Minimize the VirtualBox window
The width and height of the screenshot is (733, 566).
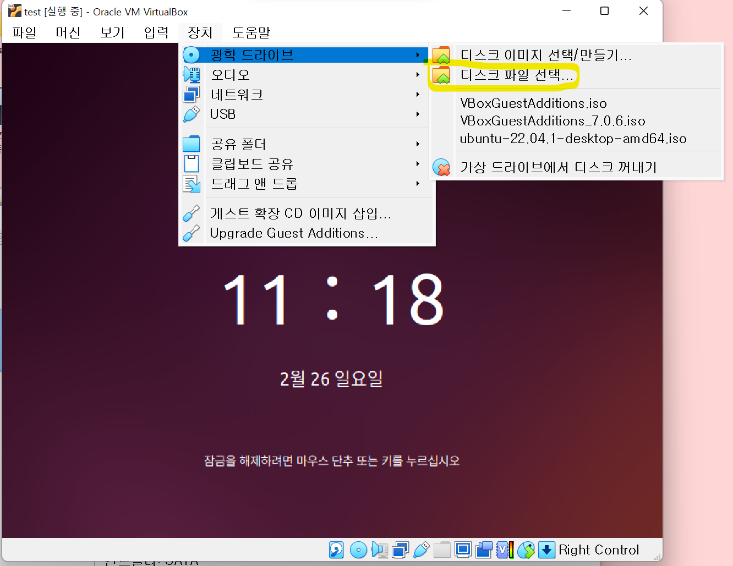coord(566,11)
